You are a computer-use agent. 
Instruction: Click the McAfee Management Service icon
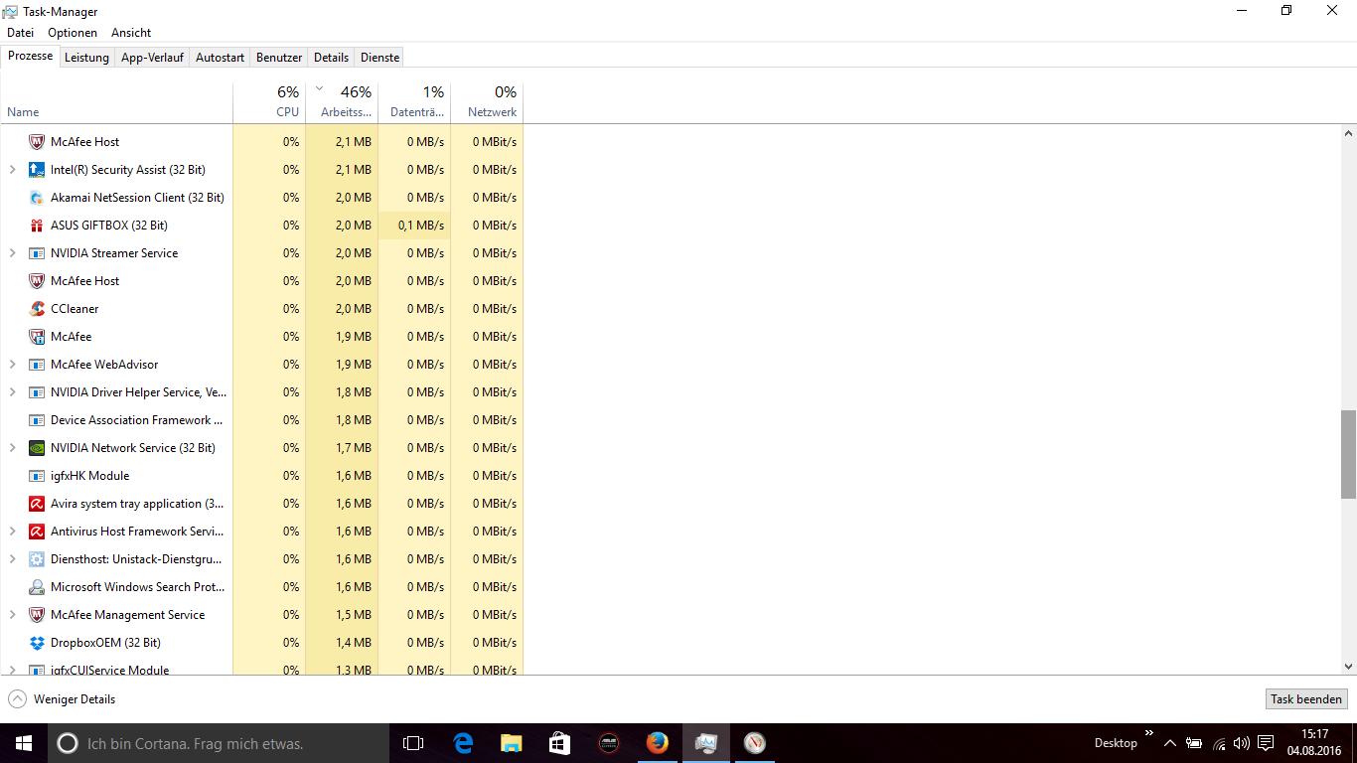(x=37, y=615)
